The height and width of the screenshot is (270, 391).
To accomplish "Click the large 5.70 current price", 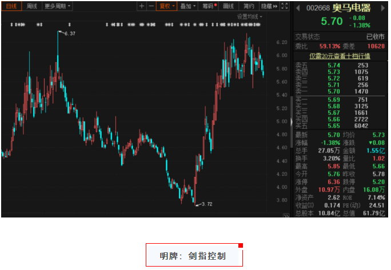I will tap(332, 21).
